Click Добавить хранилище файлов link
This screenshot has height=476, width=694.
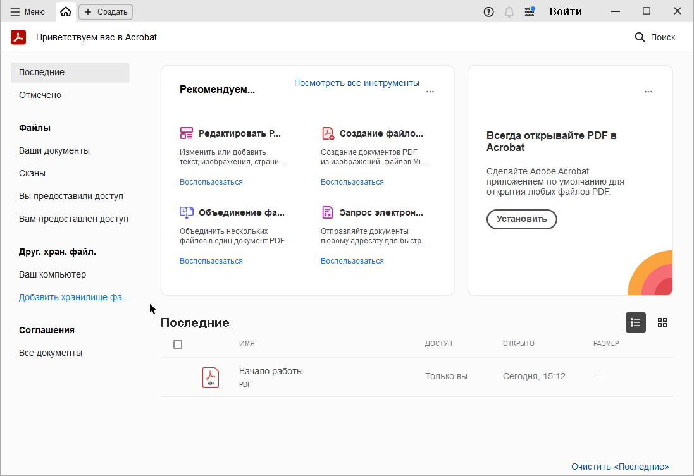[x=74, y=297]
